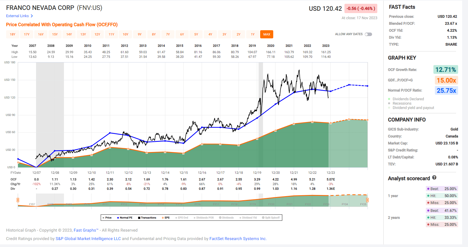Open S&P Global Market Intelligence LLC link
468x247 pixels.
point(88,239)
